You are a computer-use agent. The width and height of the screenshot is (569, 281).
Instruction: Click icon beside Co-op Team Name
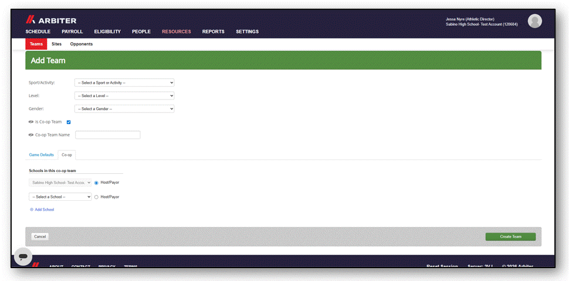31,135
